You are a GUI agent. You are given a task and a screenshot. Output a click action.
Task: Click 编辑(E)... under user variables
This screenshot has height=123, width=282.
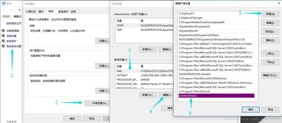(x=166, y=49)
